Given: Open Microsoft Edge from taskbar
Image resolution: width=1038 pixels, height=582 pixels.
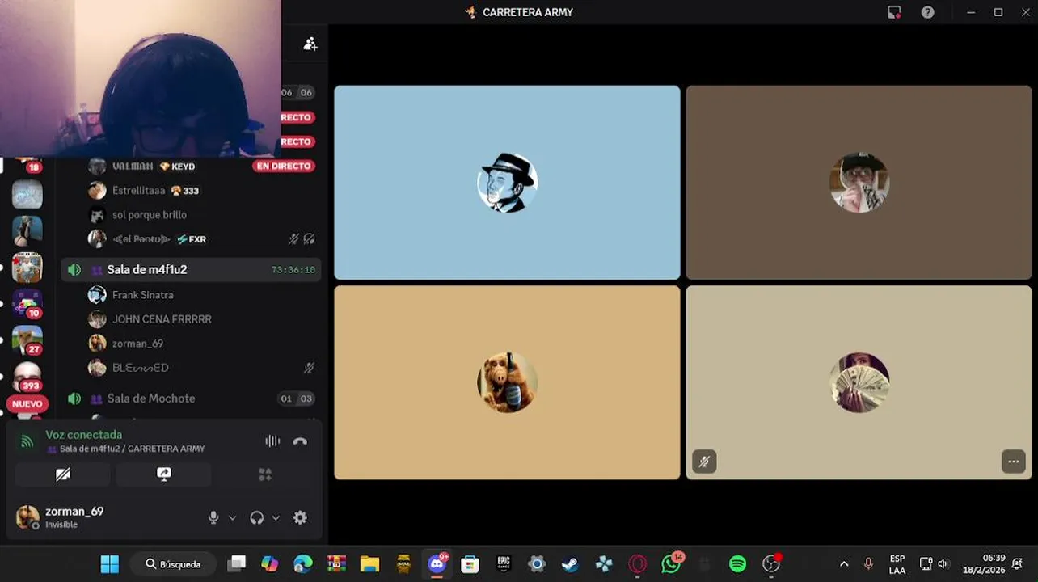Looking at the screenshot, I should tap(303, 564).
